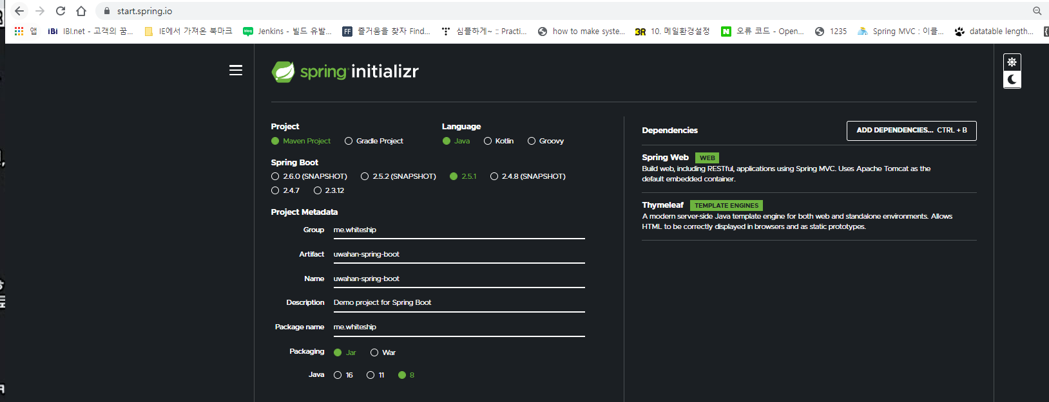Open the Spring MVC bookmark
Image resolution: width=1049 pixels, height=402 pixels.
coord(901,31)
